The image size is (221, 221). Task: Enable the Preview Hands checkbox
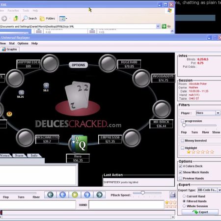coord(181,178)
